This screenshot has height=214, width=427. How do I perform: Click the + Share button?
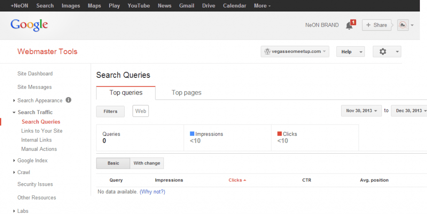377,25
